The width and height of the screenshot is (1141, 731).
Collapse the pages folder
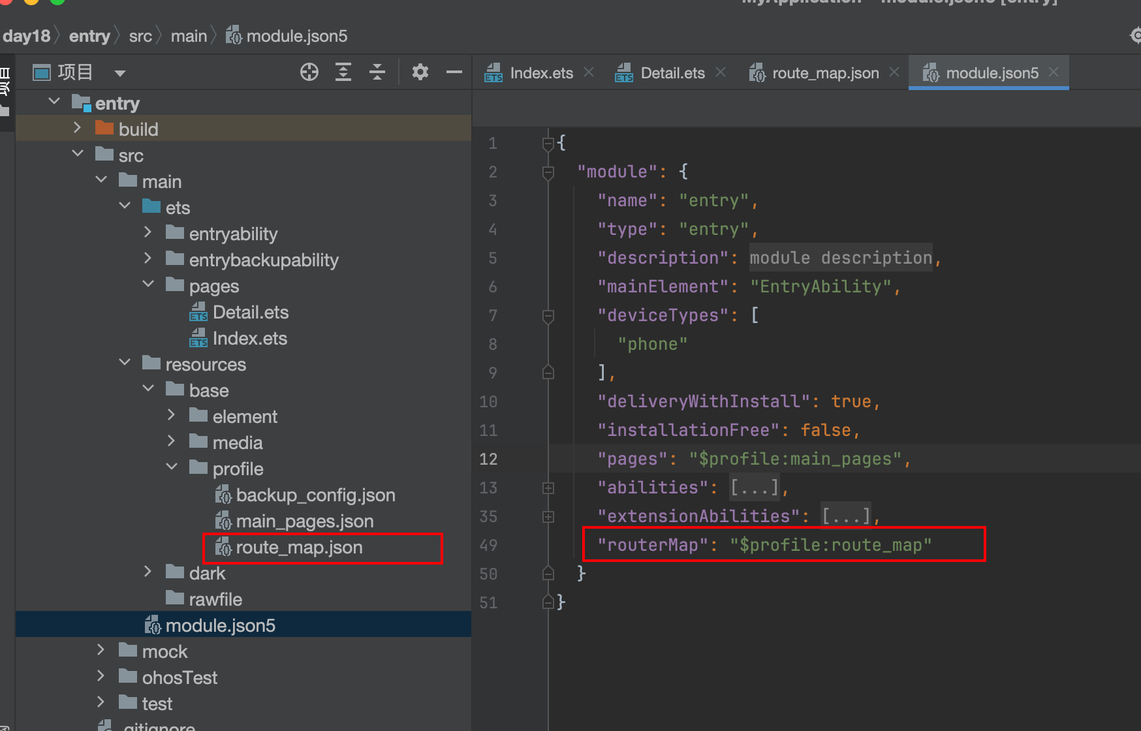(148, 284)
